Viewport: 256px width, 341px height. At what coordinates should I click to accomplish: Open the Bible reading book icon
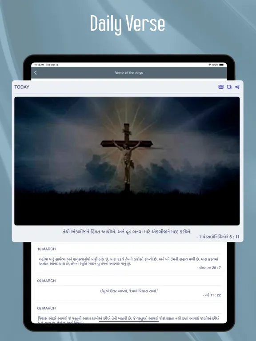coord(221,87)
